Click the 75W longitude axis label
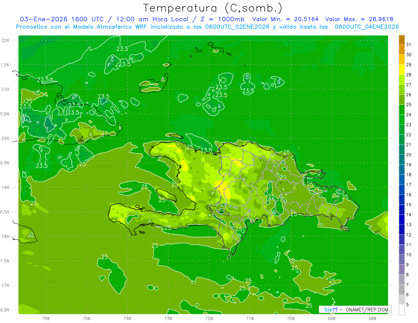 pos(87,318)
